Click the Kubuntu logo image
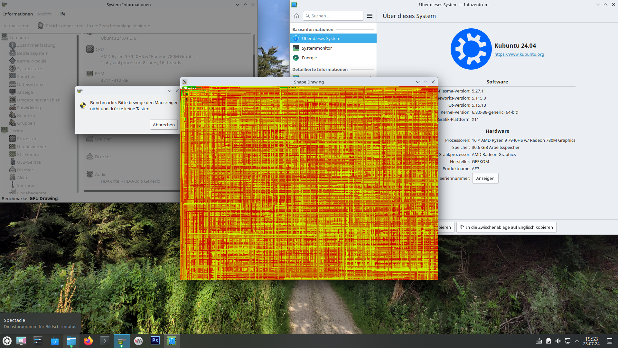618x348 pixels. (x=471, y=49)
